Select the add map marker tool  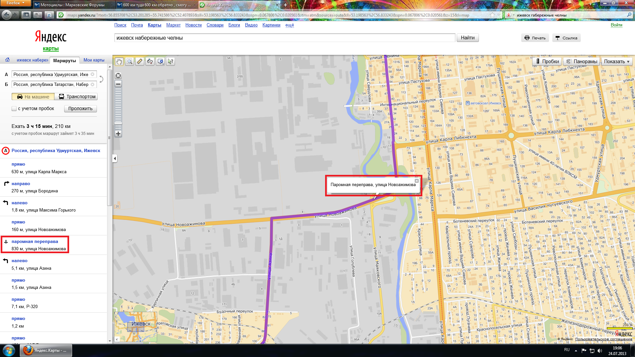tap(160, 61)
